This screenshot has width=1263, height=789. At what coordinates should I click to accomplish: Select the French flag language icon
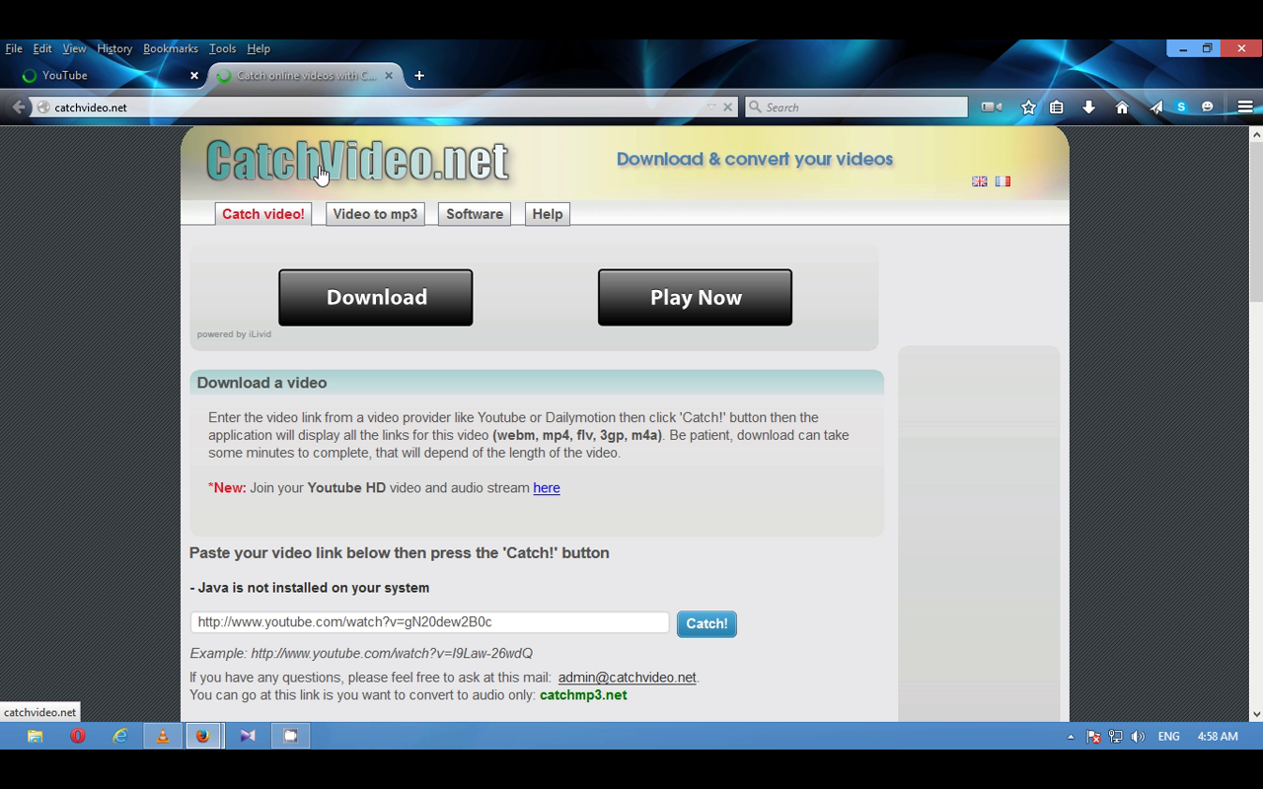pyautogui.click(x=1003, y=180)
